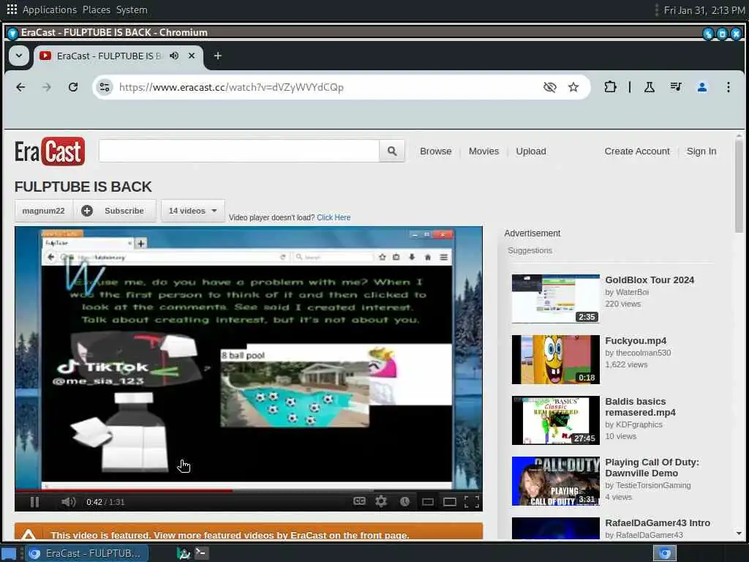Click the scrollbar down arrow
Image resolution: width=749 pixels, height=562 pixels.
click(x=739, y=533)
